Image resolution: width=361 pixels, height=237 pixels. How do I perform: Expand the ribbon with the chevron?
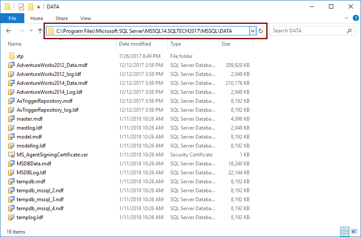(346, 18)
